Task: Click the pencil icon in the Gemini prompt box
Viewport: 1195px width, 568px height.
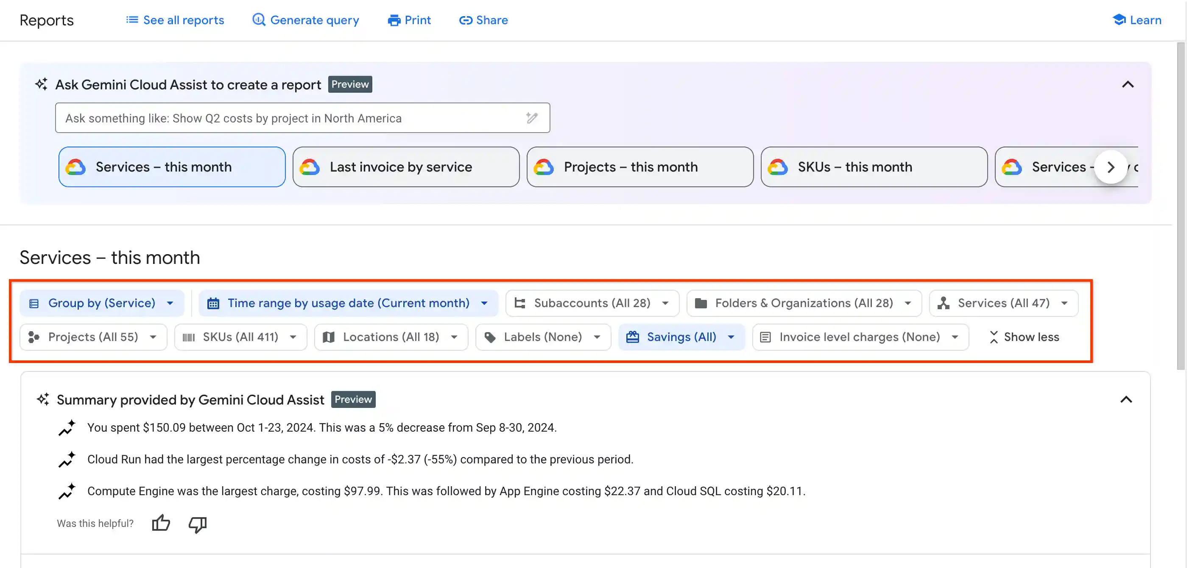Action: [532, 118]
